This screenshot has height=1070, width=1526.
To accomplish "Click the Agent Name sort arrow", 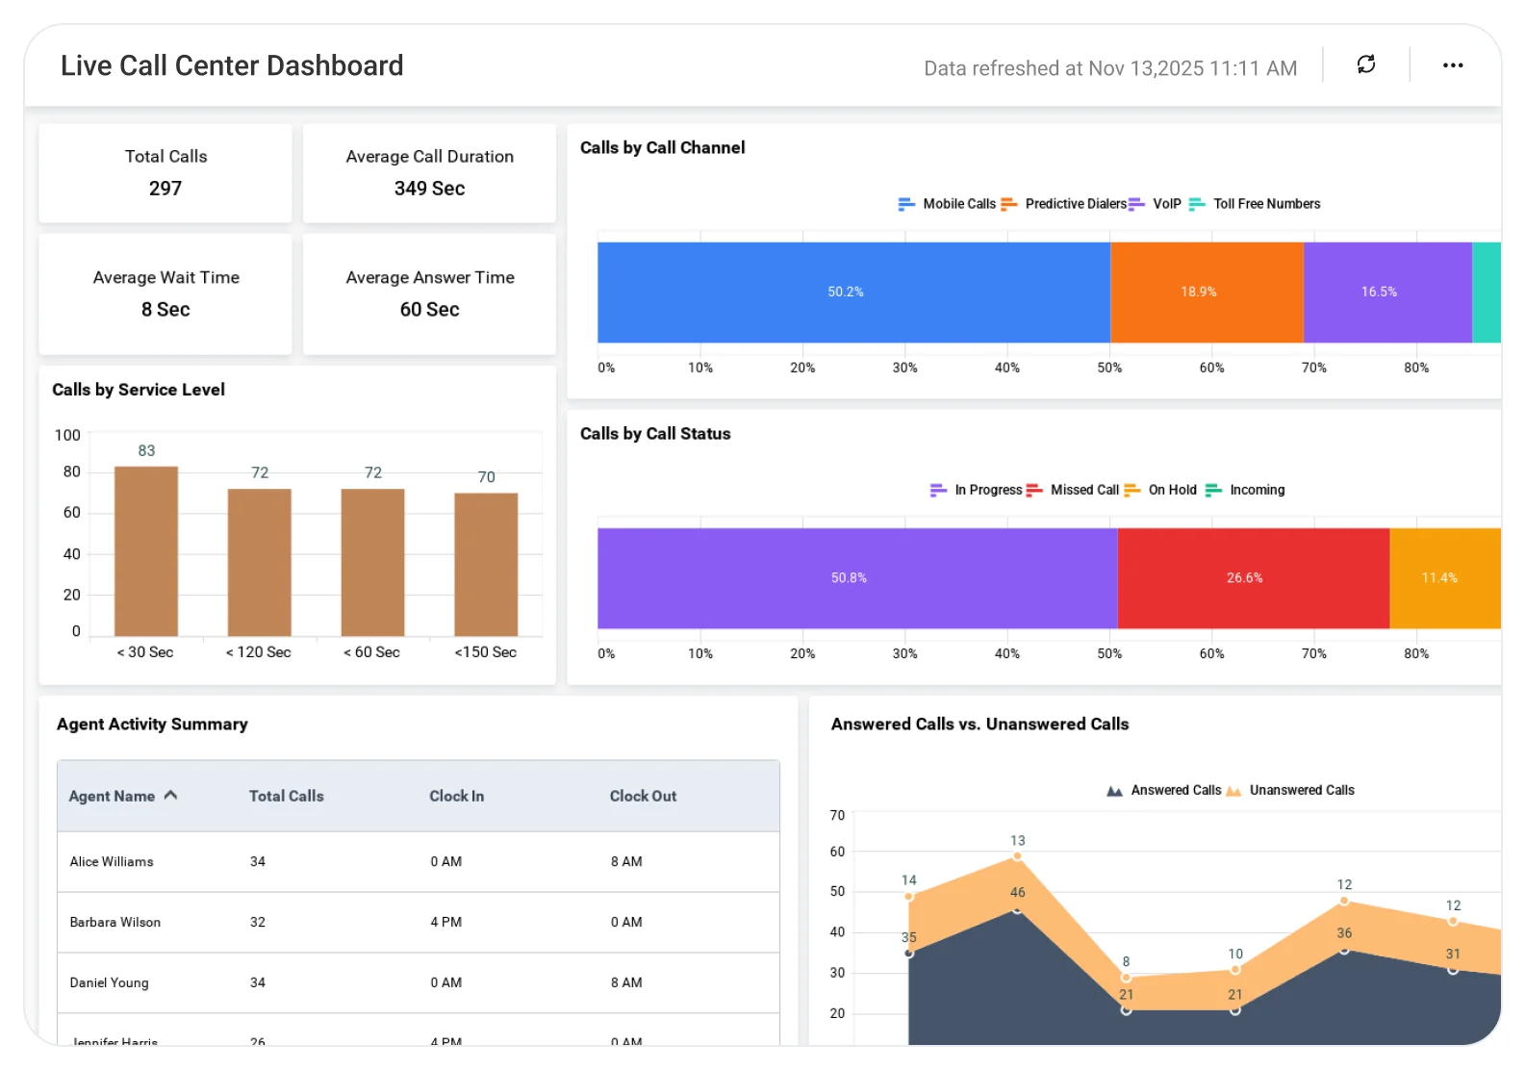I will (x=170, y=795).
